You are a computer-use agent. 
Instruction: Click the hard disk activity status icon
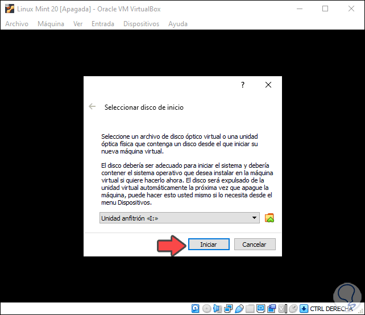click(x=196, y=309)
